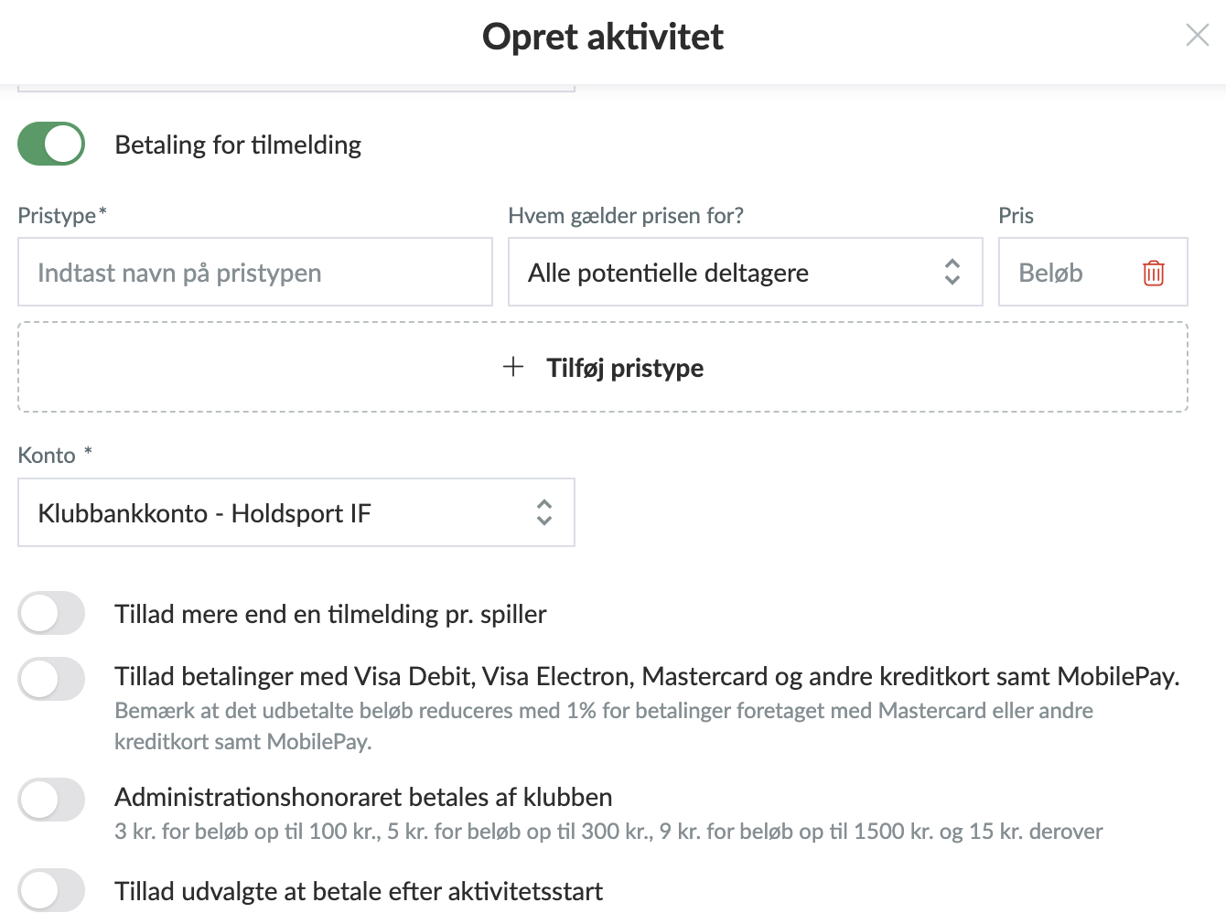Enable 'Administrationshonoraret betales af klubben' switch

point(51,800)
